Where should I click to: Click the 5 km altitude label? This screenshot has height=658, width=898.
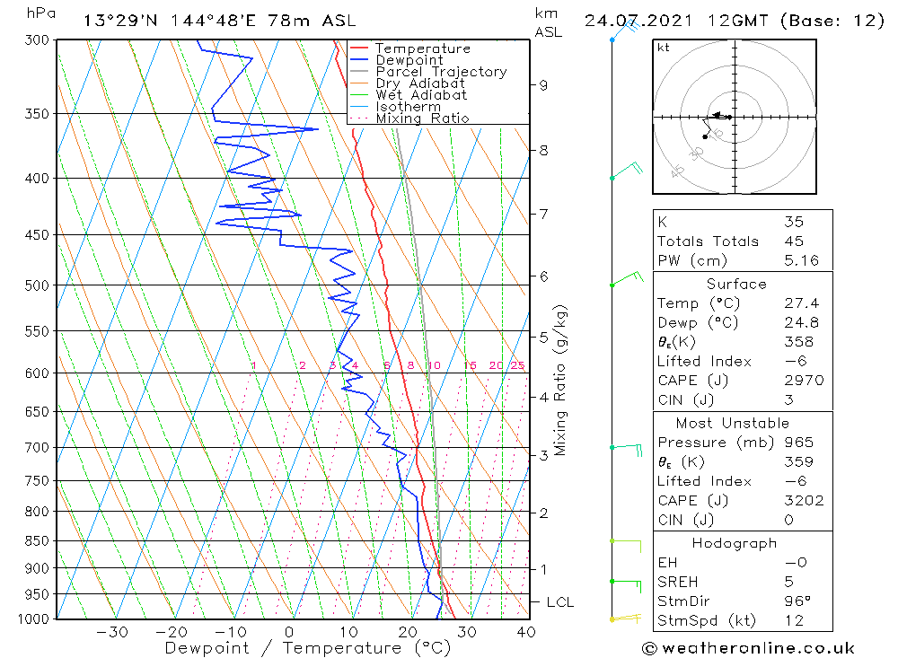pos(543,337)
